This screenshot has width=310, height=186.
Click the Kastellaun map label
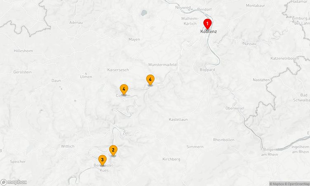coord(178,120)
